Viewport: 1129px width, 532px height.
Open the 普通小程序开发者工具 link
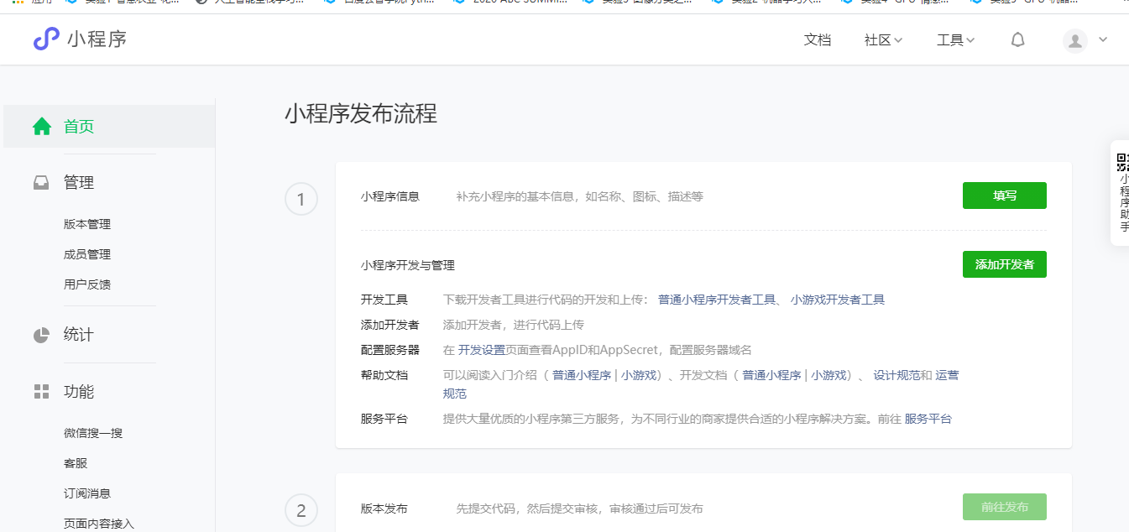[716, 300]
